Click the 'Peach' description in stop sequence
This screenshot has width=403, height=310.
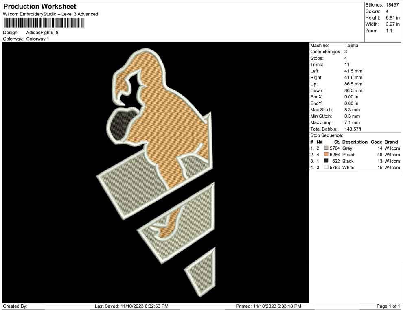(x=349, y=155)
